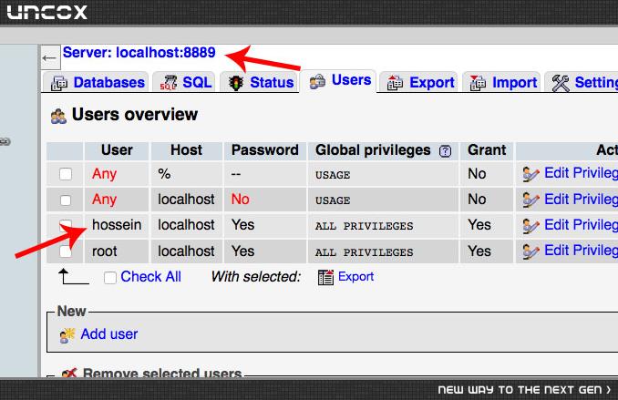The image size is (618, 400).
Task: Click ALL PRIVILEGES in hossein row
Action: point(365,226)
